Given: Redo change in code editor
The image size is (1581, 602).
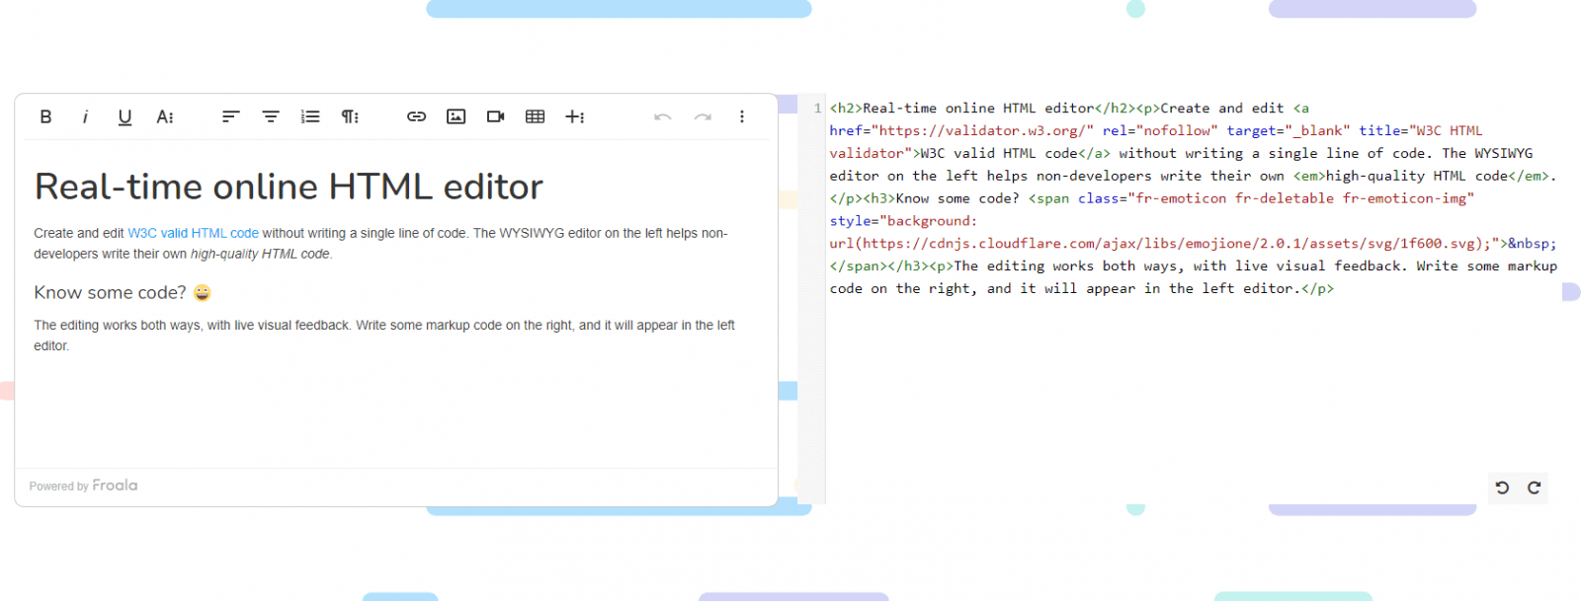Looking at the screenshot, I should (1534, 488).
